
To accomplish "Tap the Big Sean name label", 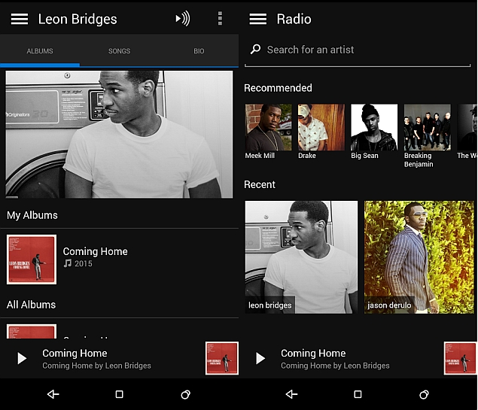I will [364, 156].
